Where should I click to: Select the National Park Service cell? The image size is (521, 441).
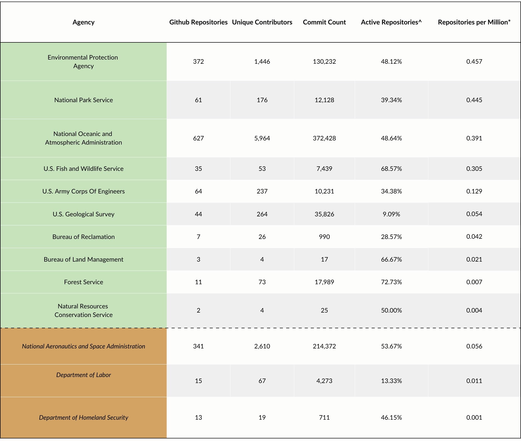pos(83,100)
